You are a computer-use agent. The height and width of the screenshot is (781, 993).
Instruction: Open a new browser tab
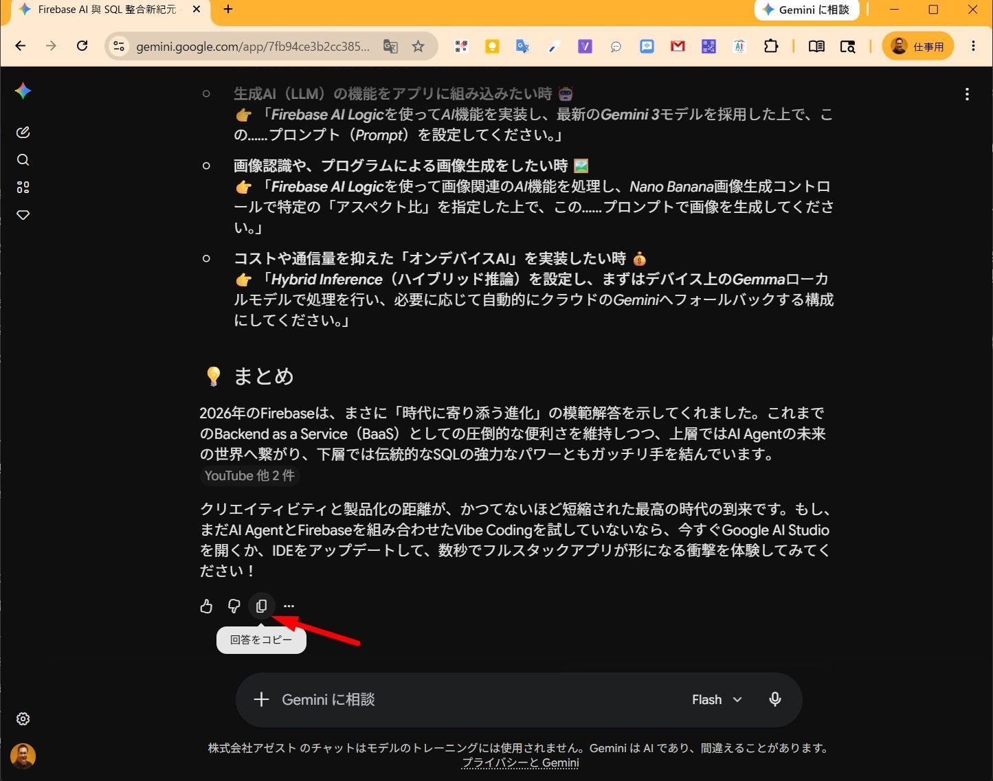click(x=229, y=10)
